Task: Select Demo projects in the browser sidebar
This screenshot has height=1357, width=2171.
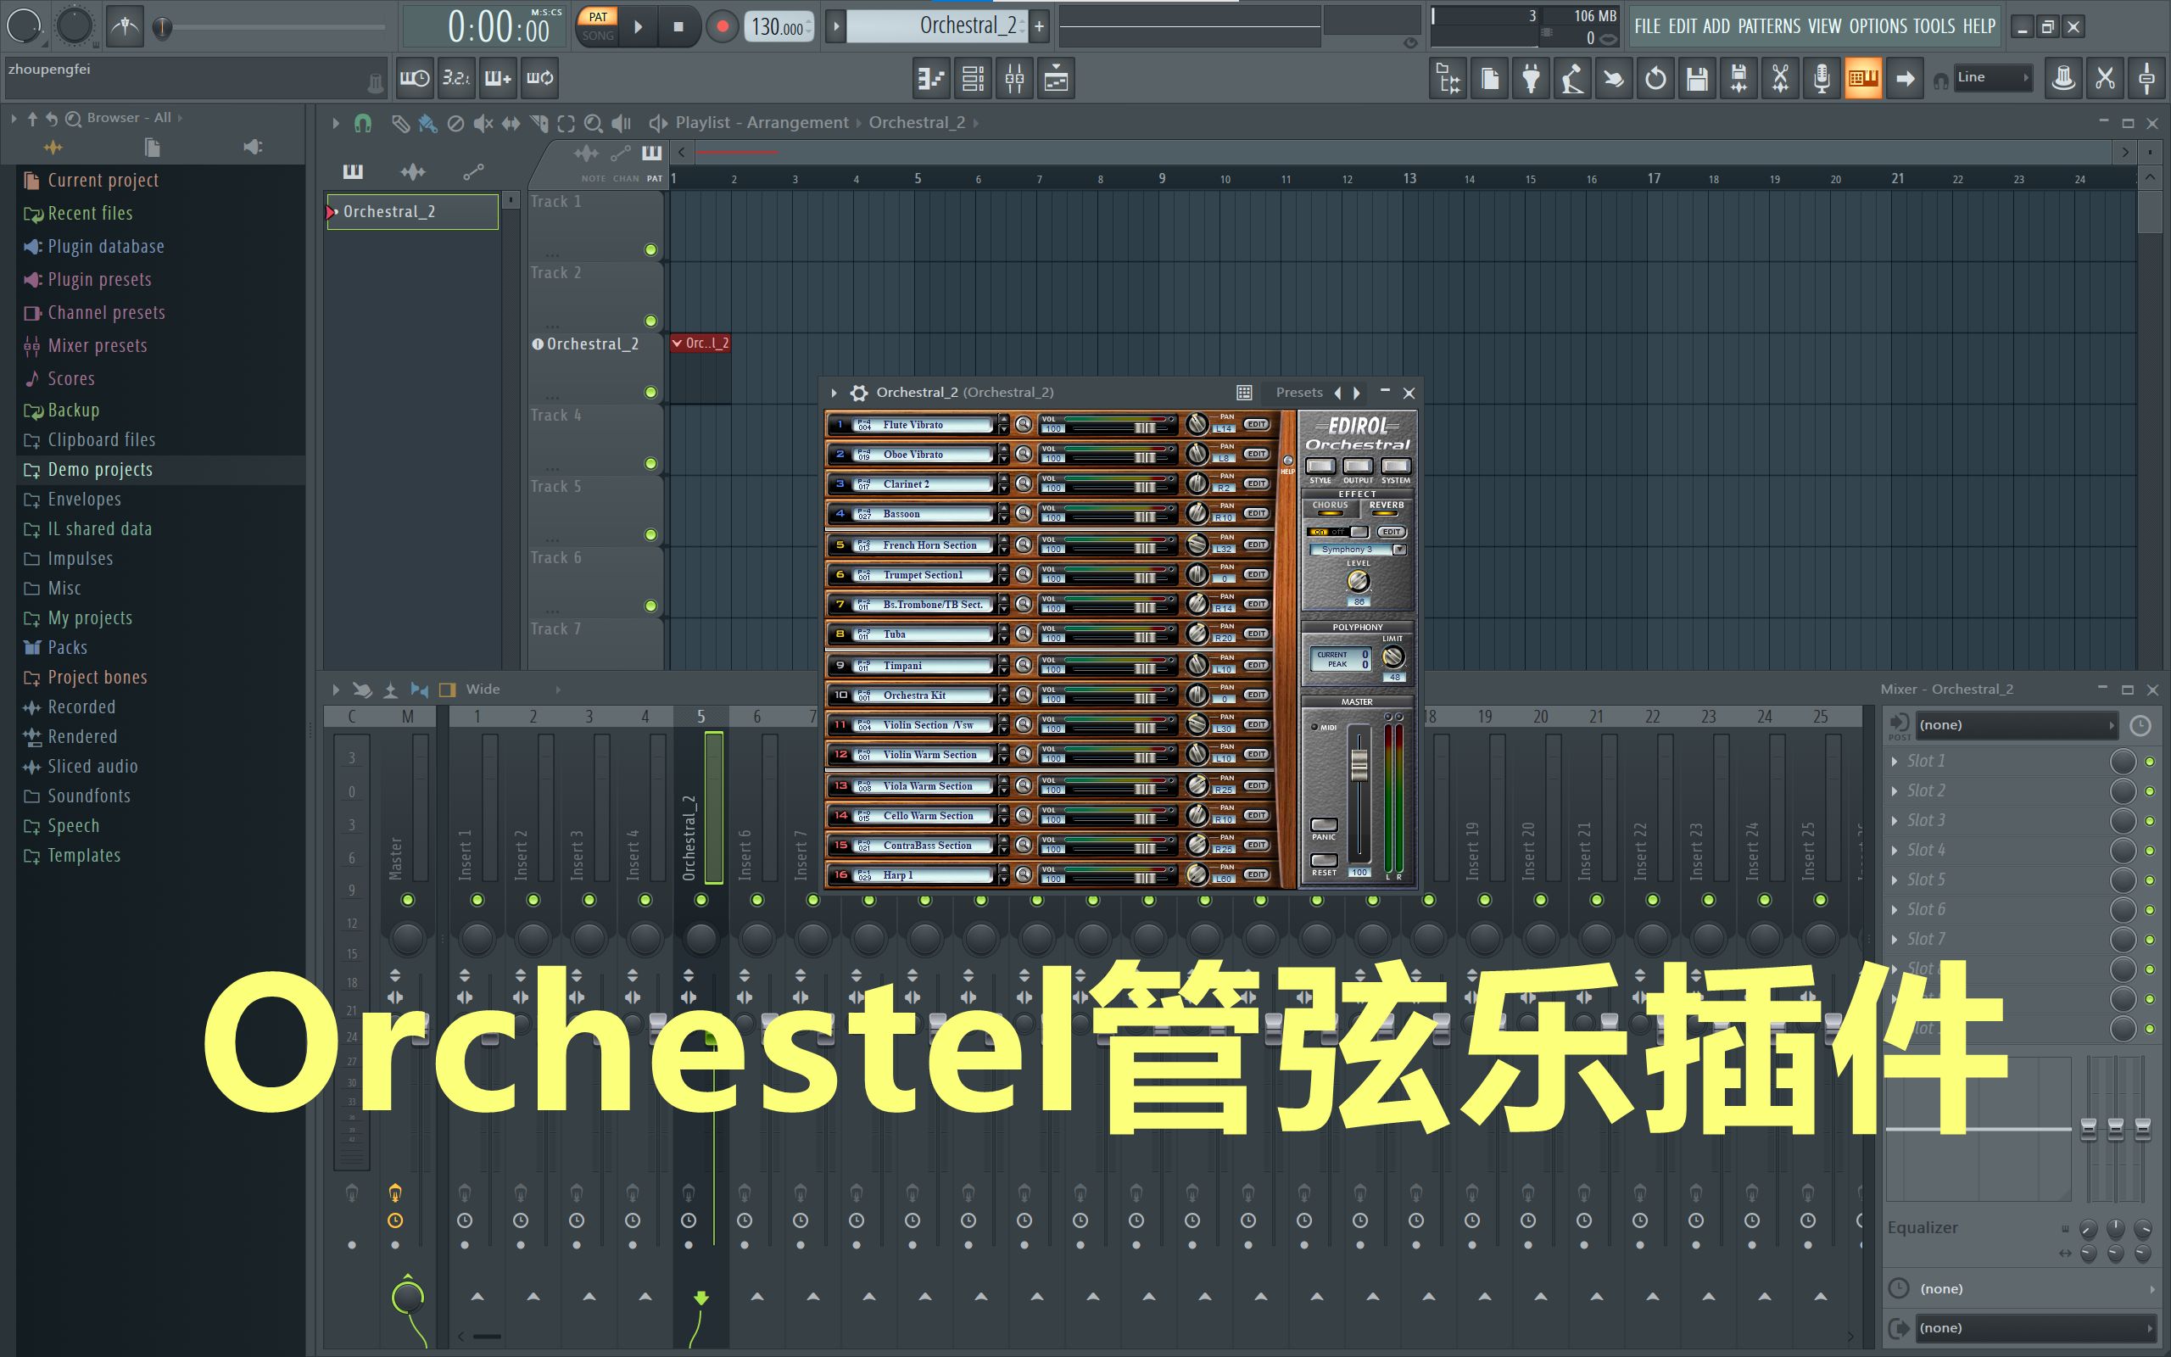Action: pos(100,468)
